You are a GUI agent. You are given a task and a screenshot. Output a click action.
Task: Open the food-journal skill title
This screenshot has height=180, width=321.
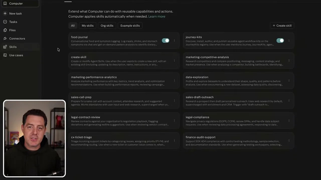(x=79, y=37)
